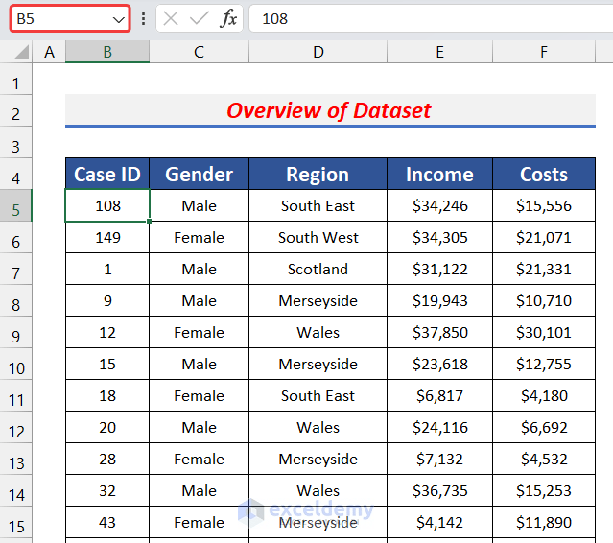
Task: Select the income cell $6,817
Action: point(439,395)
